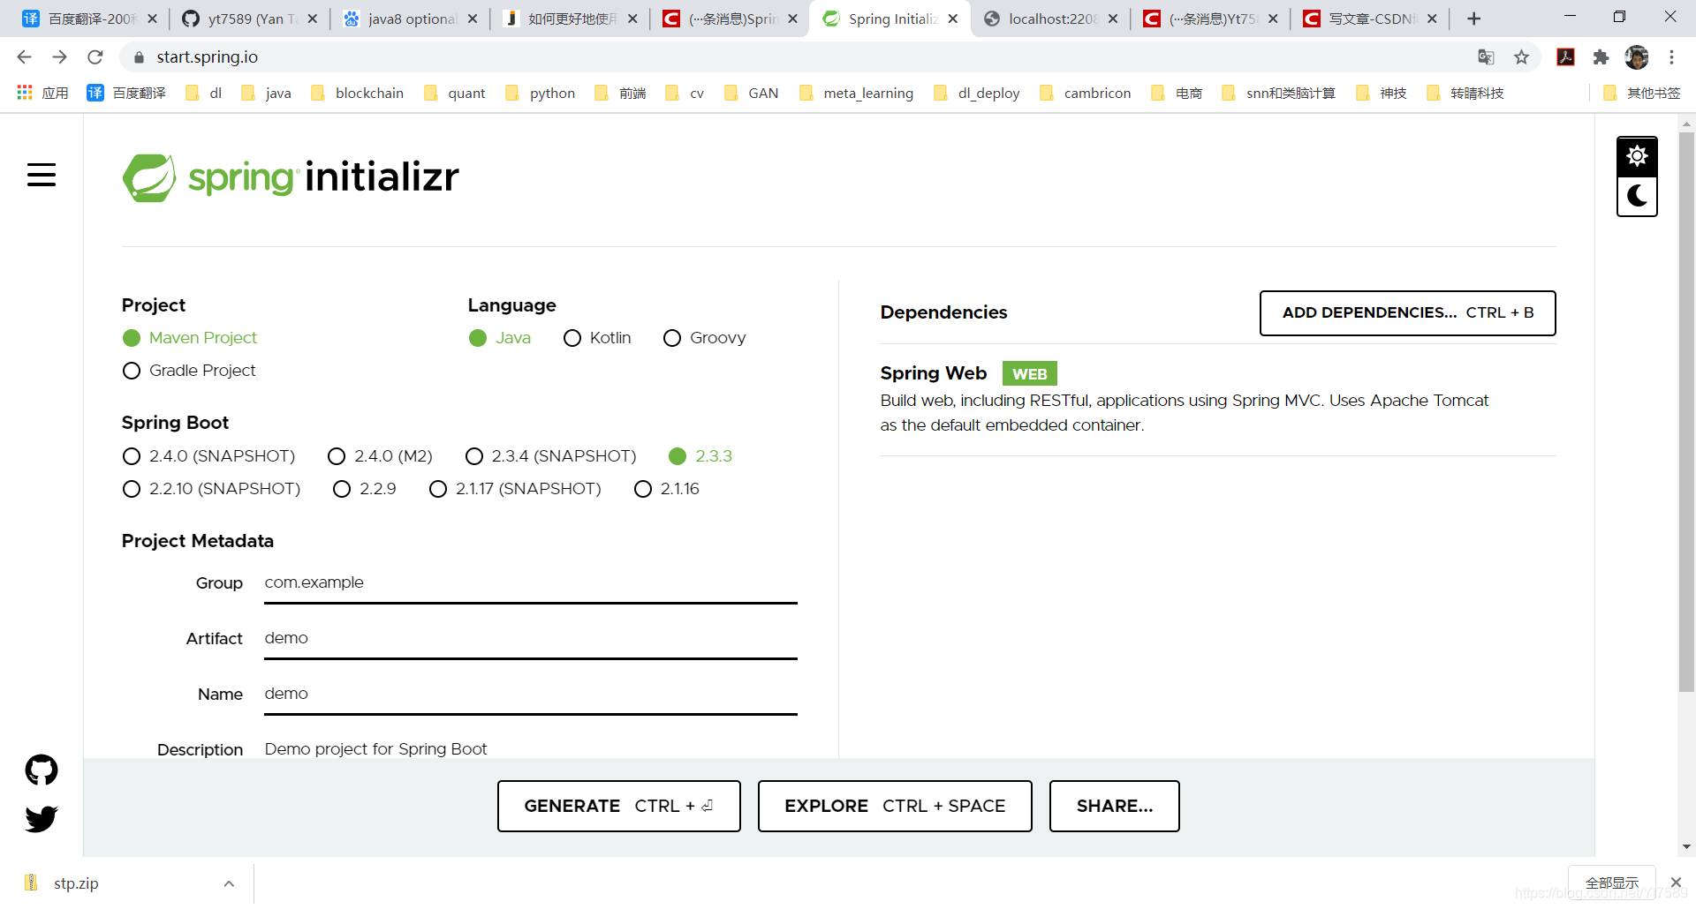Choose Kotlin as language
Screen dimensions: 1696x909
(x=597, y=338)
